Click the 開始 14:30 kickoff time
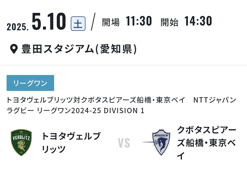The height and width of the screenshot is (171, 247). click(x=186, y=21)
